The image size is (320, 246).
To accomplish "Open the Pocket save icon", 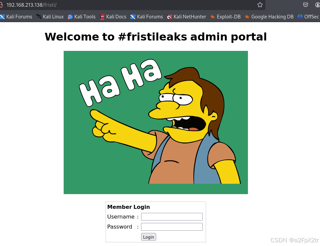I will (x=305, y=5).
